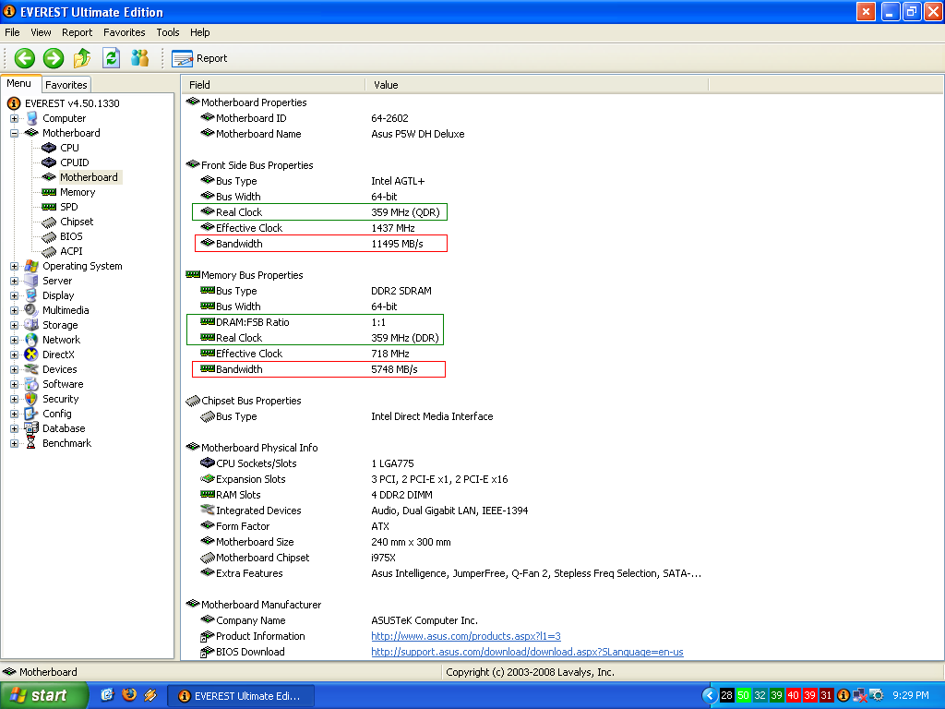Select the ACPI item in tree

tap(71, 251)
